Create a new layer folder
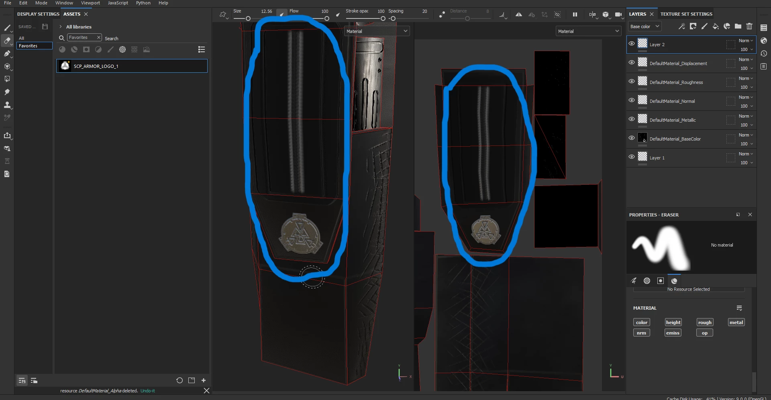 coord(738,27)
